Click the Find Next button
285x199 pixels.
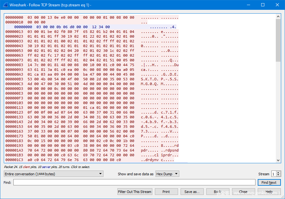(269, 183)
